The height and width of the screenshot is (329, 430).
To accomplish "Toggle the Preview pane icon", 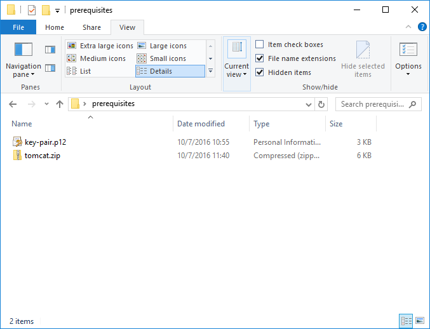I will pos(50,50).
